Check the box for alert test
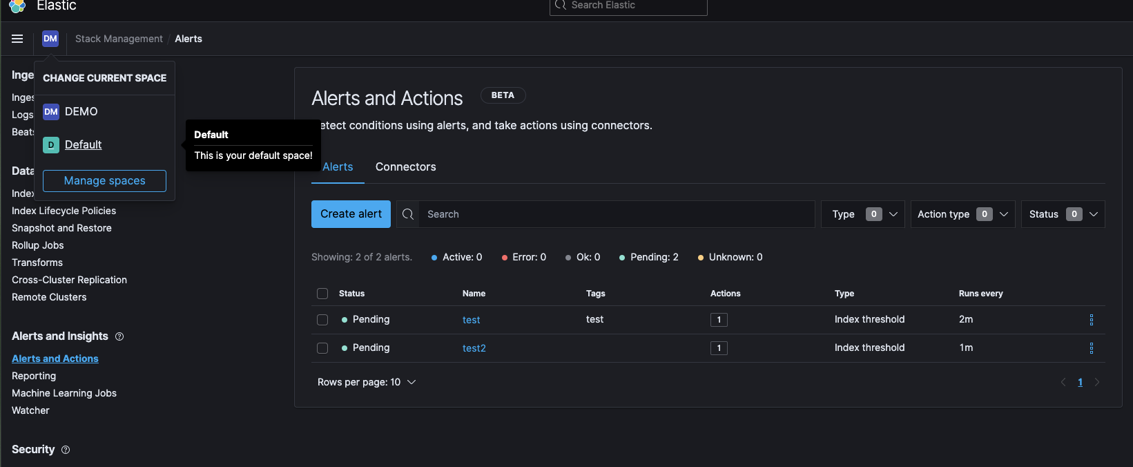1133x467 pixels. [322, 320]
